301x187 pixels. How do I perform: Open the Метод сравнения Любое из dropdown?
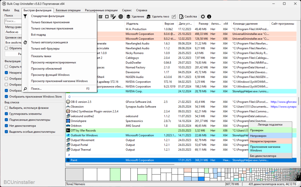pos(13,32)
